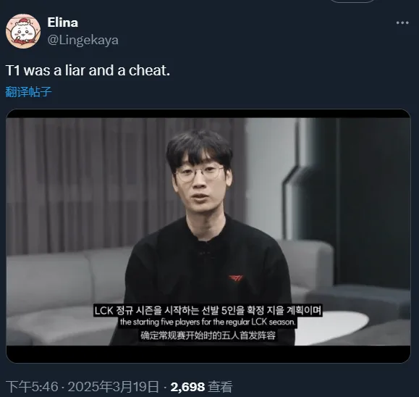Image resolution: width=419 pixels, height=397 pixels.
Task: Open the Elina display name profile link
Action: 63,22
